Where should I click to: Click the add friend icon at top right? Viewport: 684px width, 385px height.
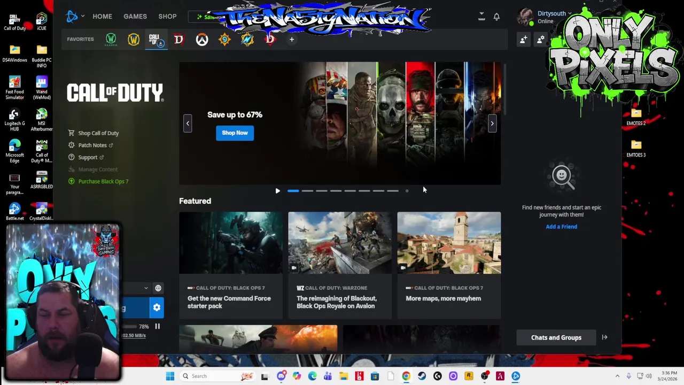click(x=524, y=39)
